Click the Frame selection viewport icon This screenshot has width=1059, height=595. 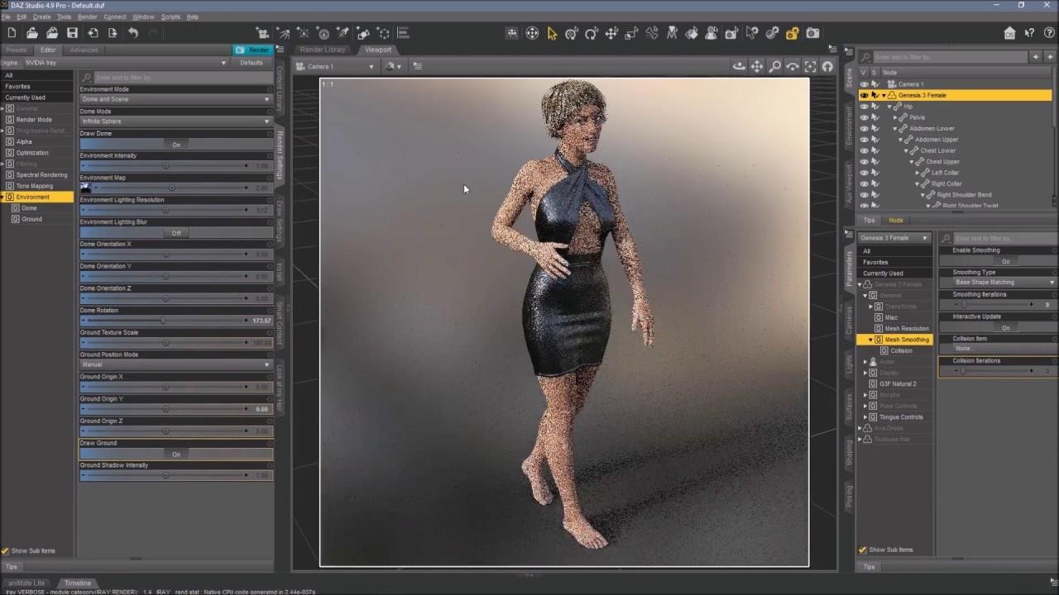[x=810, y=66]
